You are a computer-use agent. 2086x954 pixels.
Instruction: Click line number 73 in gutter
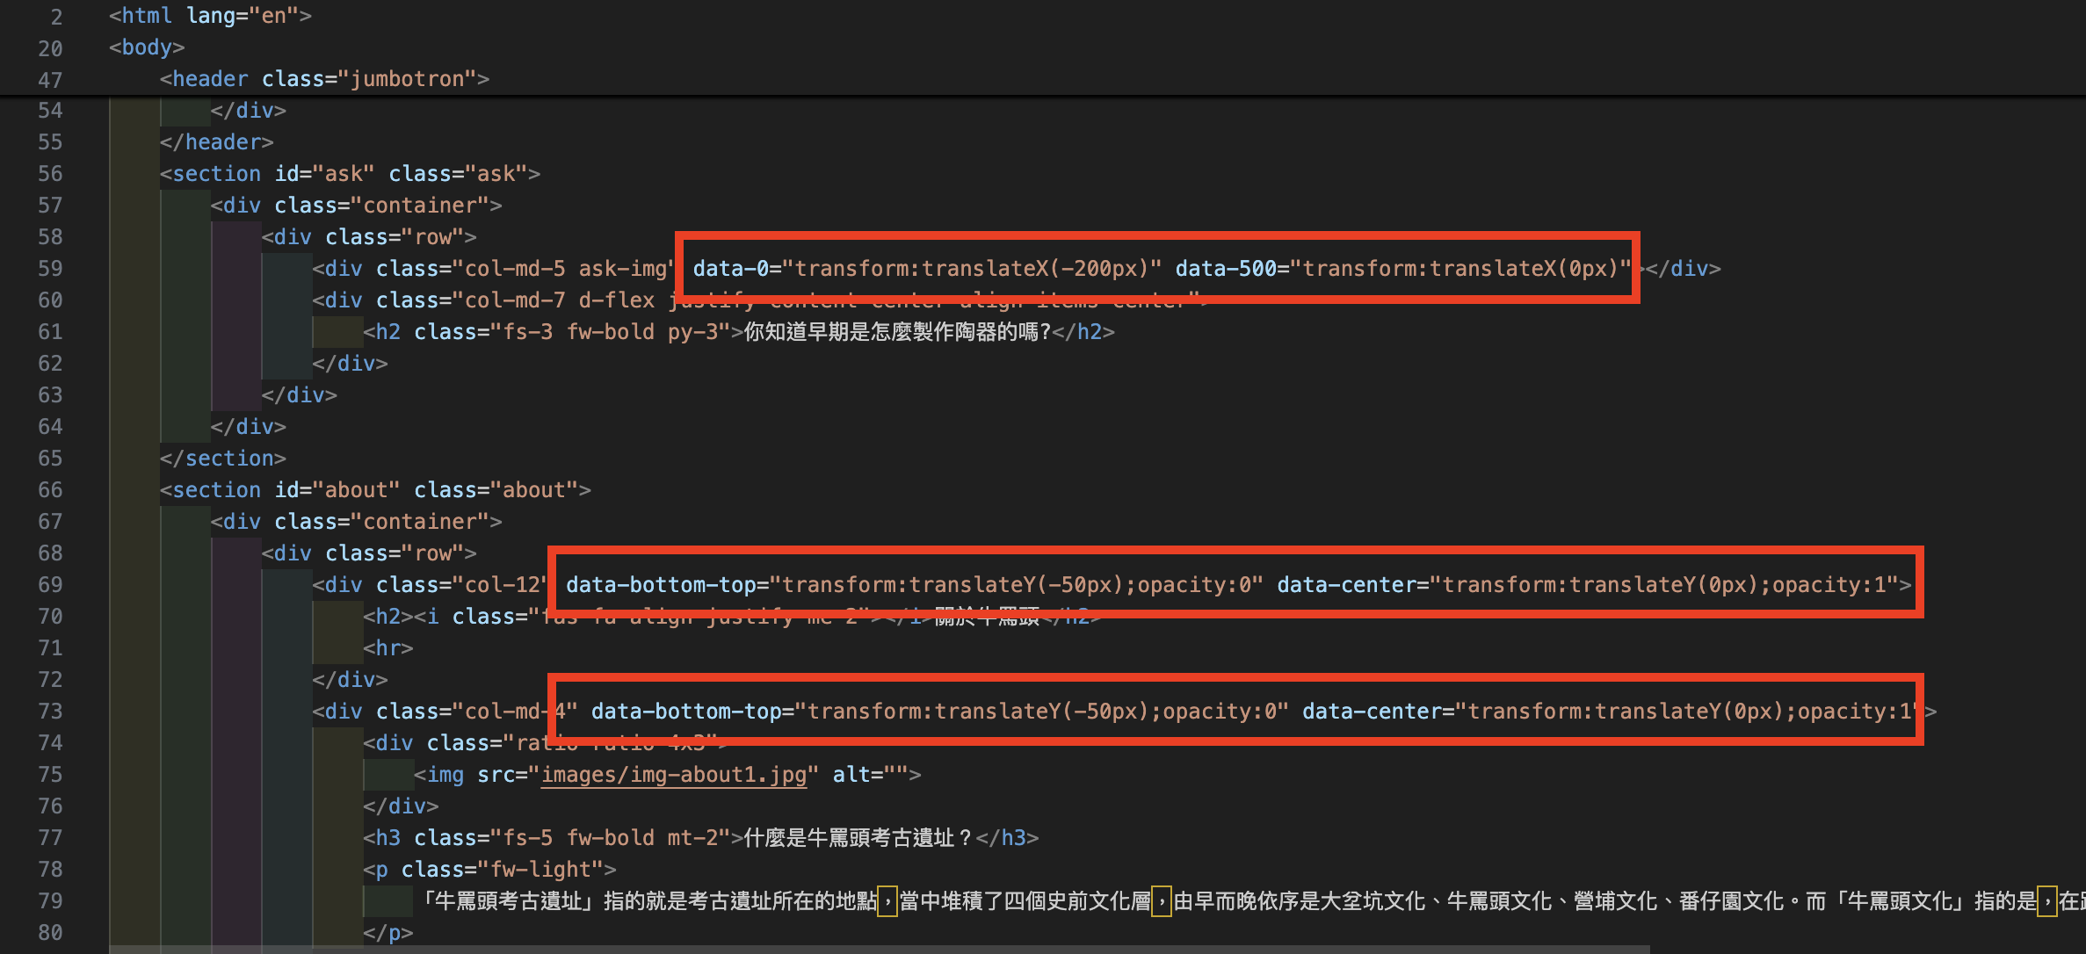point(50,711)
